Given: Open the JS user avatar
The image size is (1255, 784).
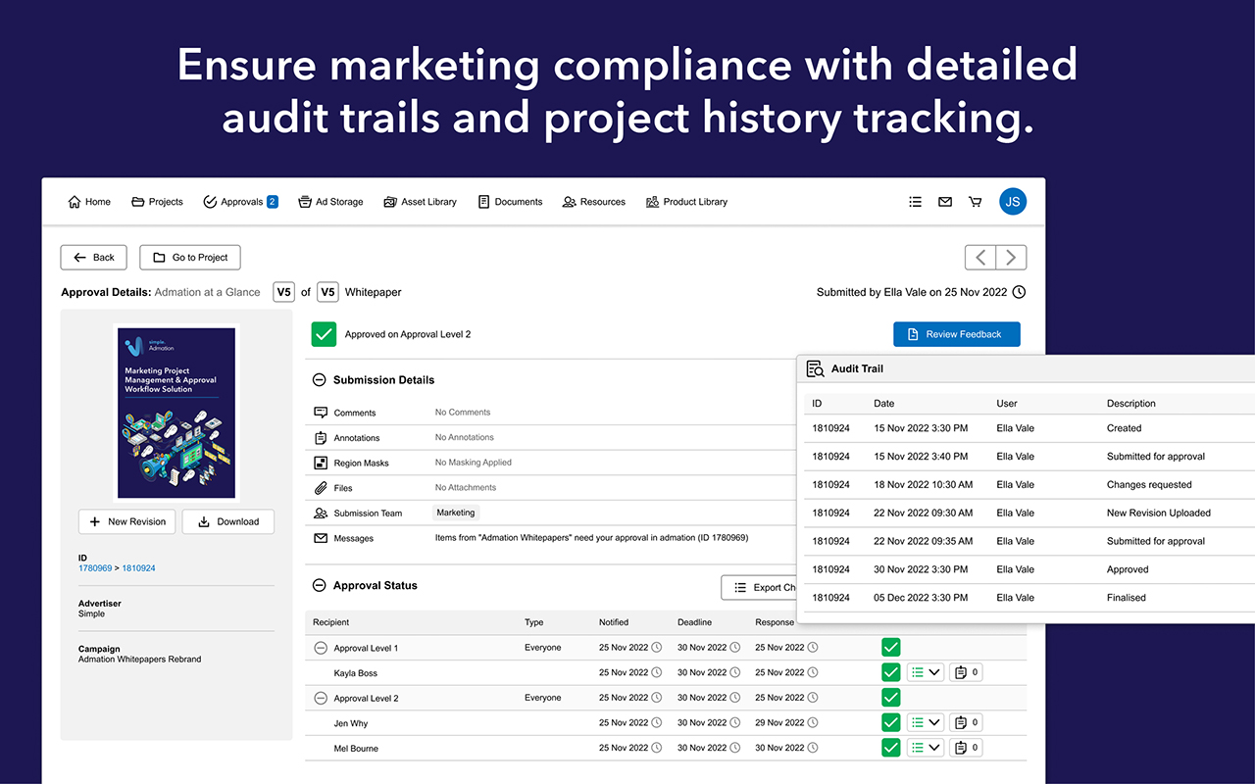Looking at the screenshot, I should point(1013,202).
